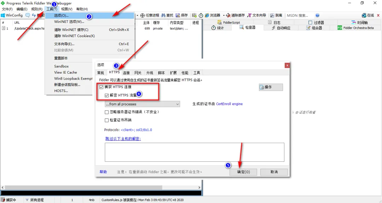The image size is (382, 203).
Task: Open the 文件(F) menu
Action: tap(7, 9)
